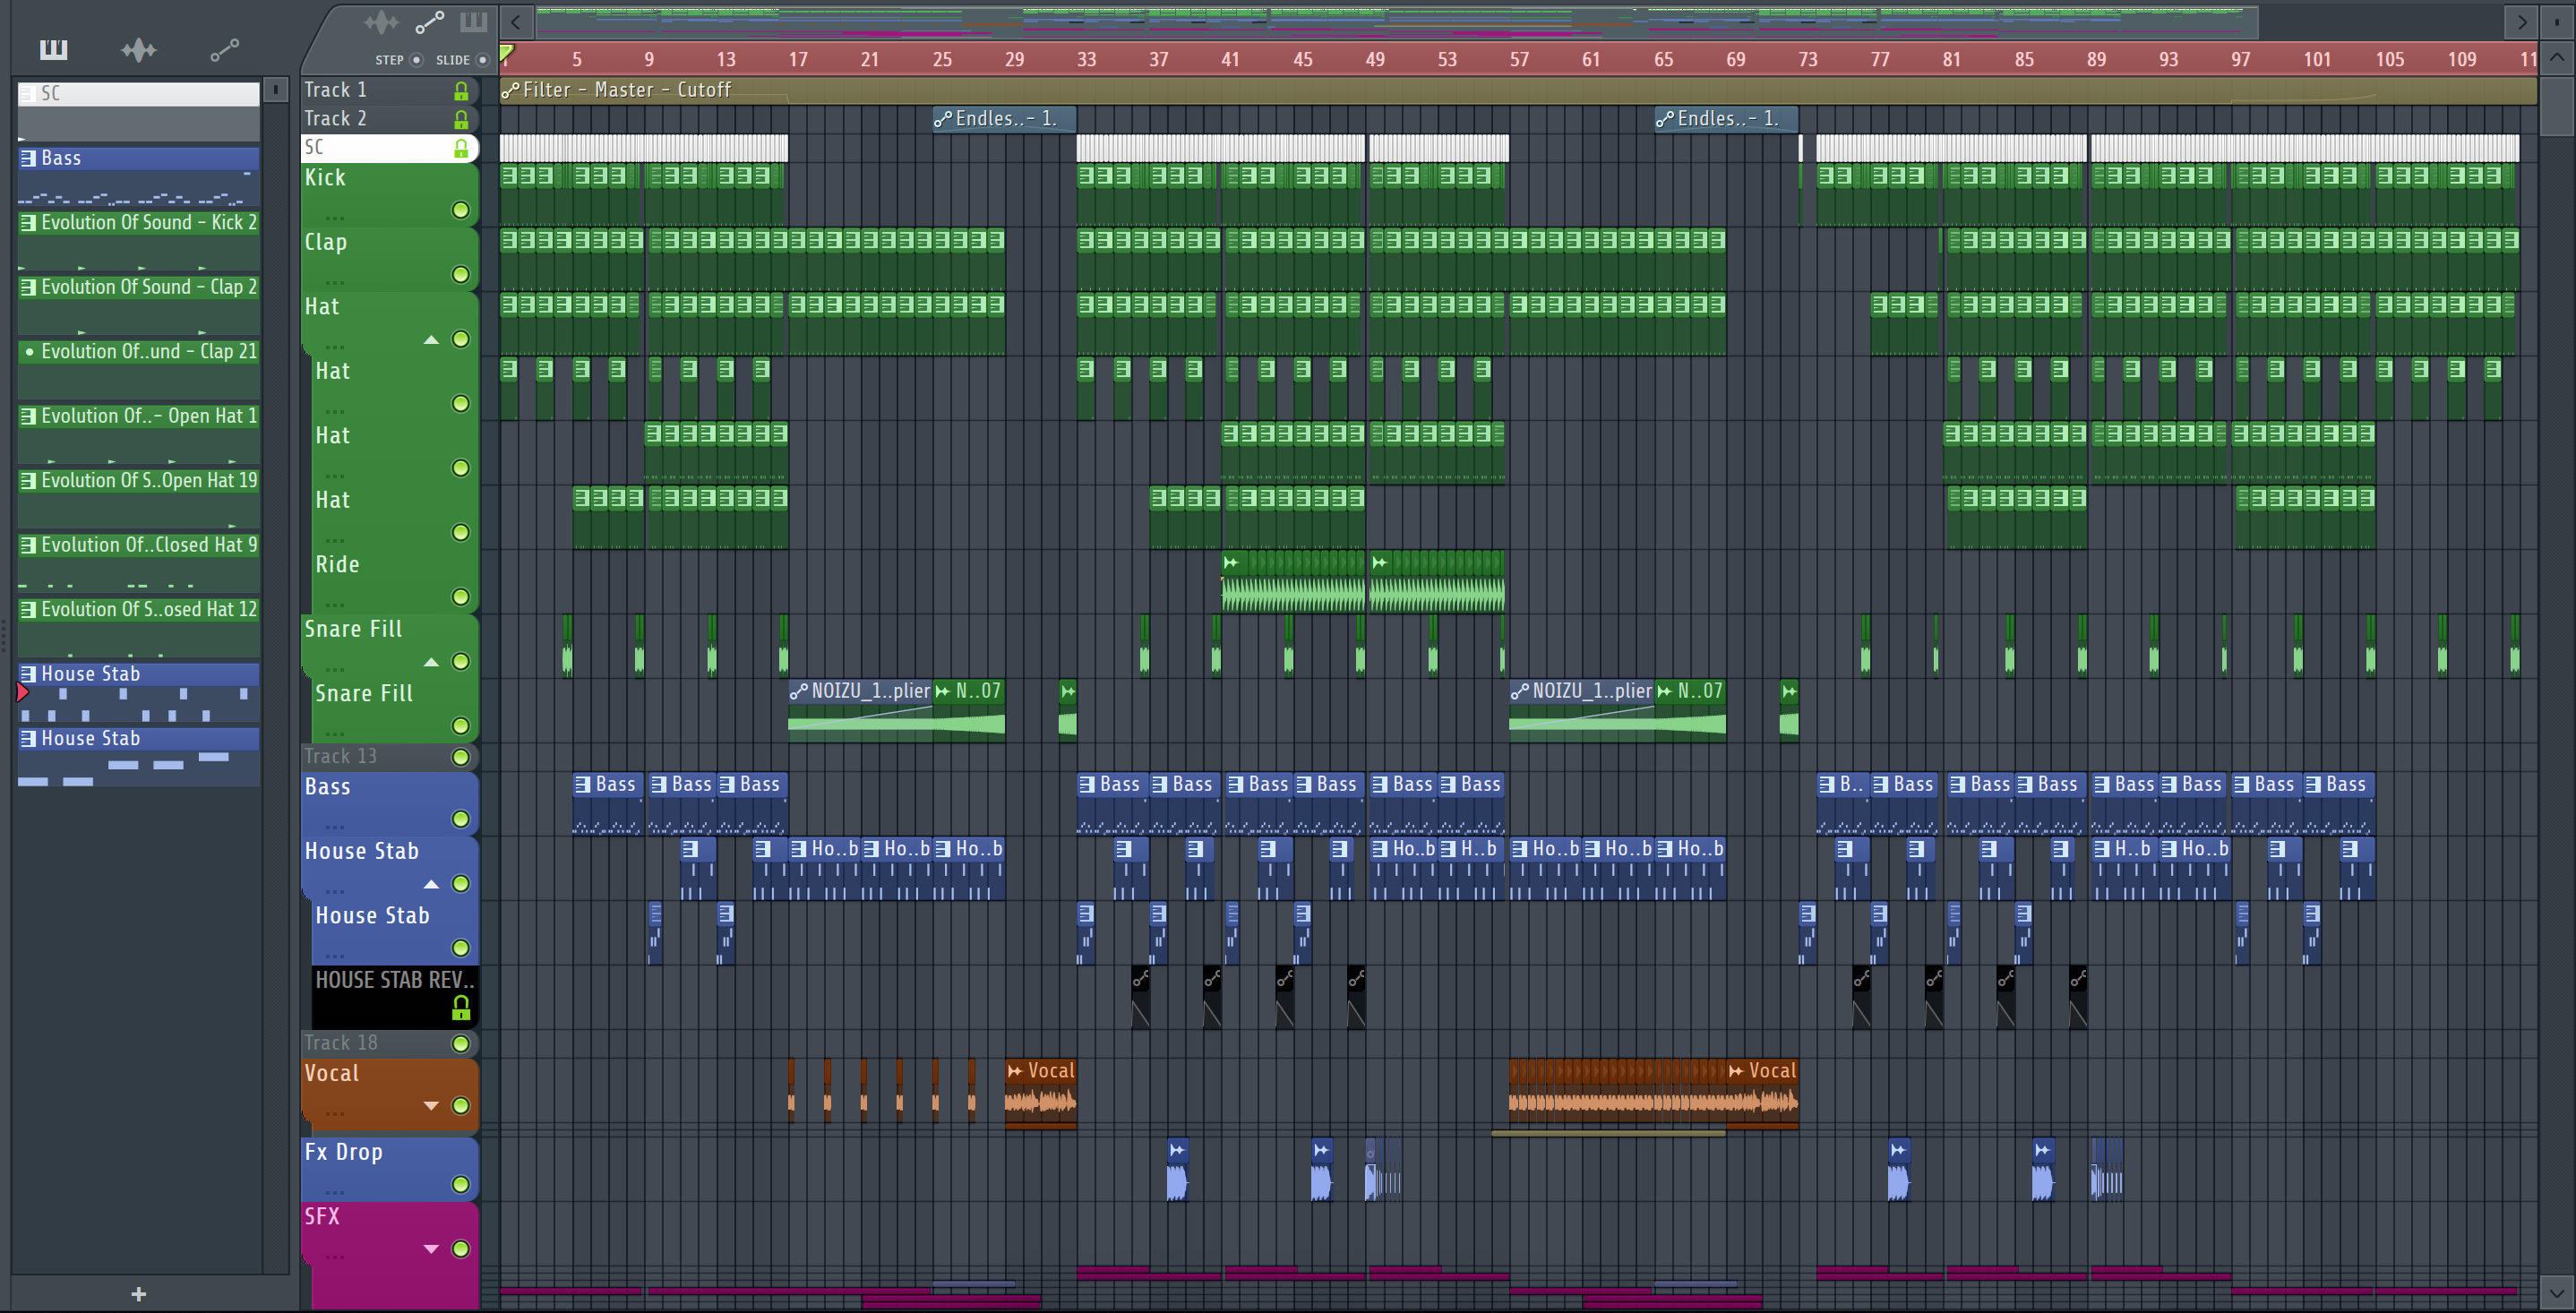Expand the Vocal track group
2576x1313 pixels.
point(431,1106)
